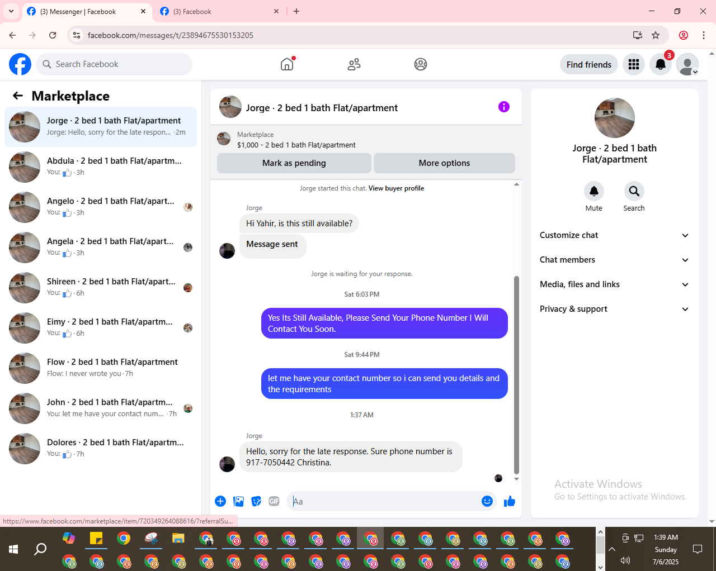
Task: Open the $1,000 listing banner link
Action: point(366,139)
